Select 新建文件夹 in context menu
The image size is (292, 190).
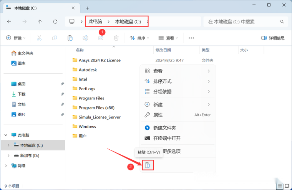point(164,128)
